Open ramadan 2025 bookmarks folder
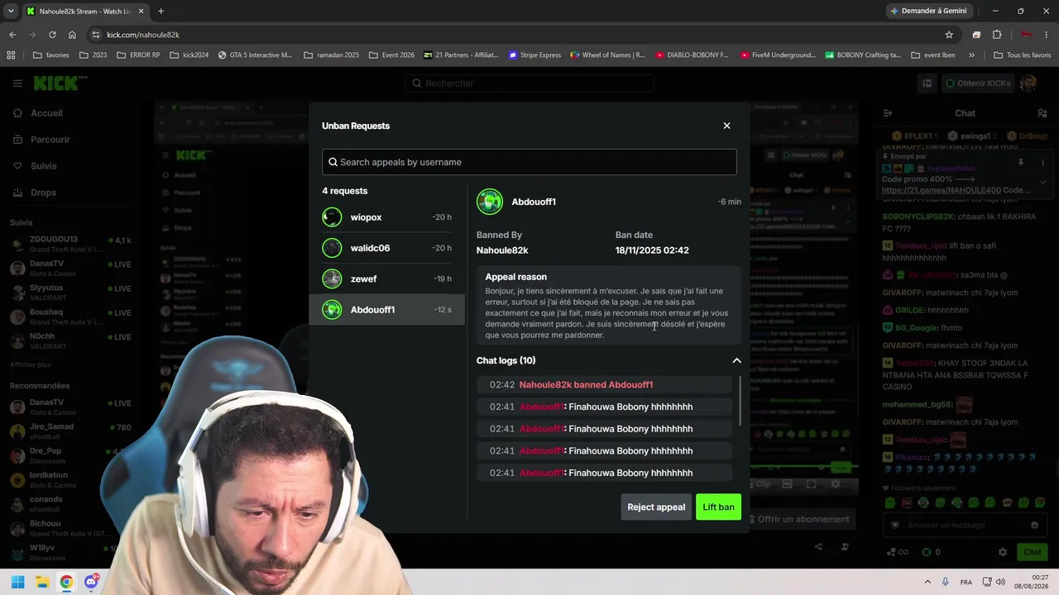 pos(331,55)
